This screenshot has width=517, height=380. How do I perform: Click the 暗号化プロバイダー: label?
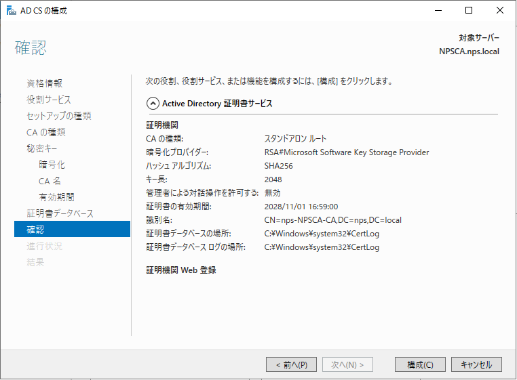177,152
